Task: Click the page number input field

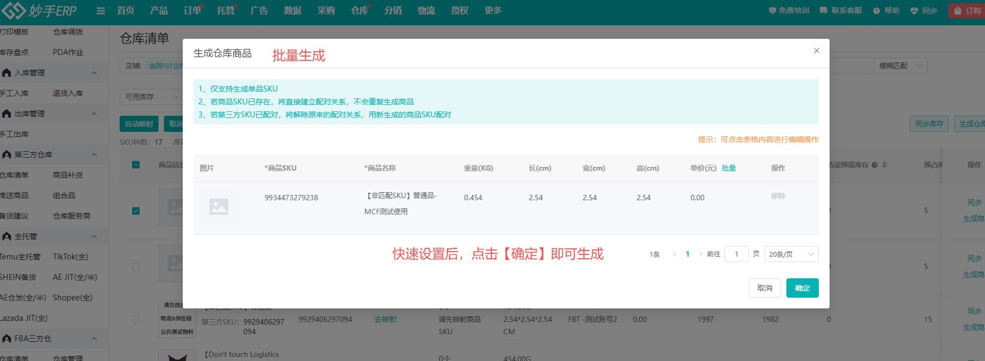Action: point(736,254)
